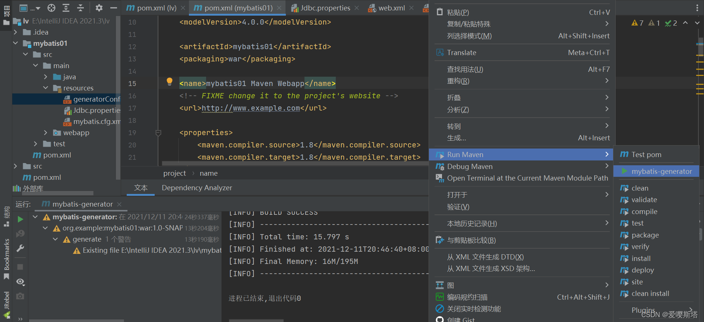This screenshot has height=322, width=704.
Task: Click the camera icon in run toolbar
Action: pyautogui.click(x=20, y=296)
